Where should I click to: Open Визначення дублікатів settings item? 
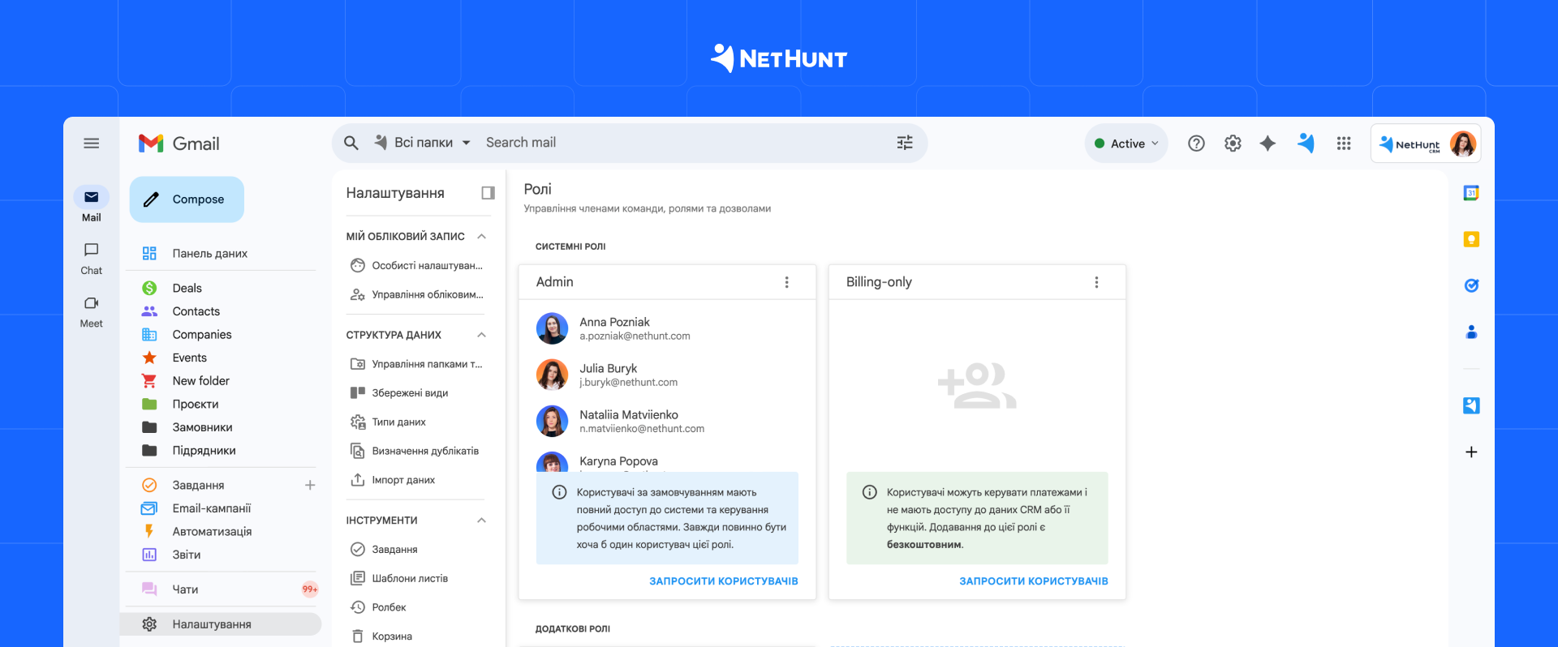416,451
